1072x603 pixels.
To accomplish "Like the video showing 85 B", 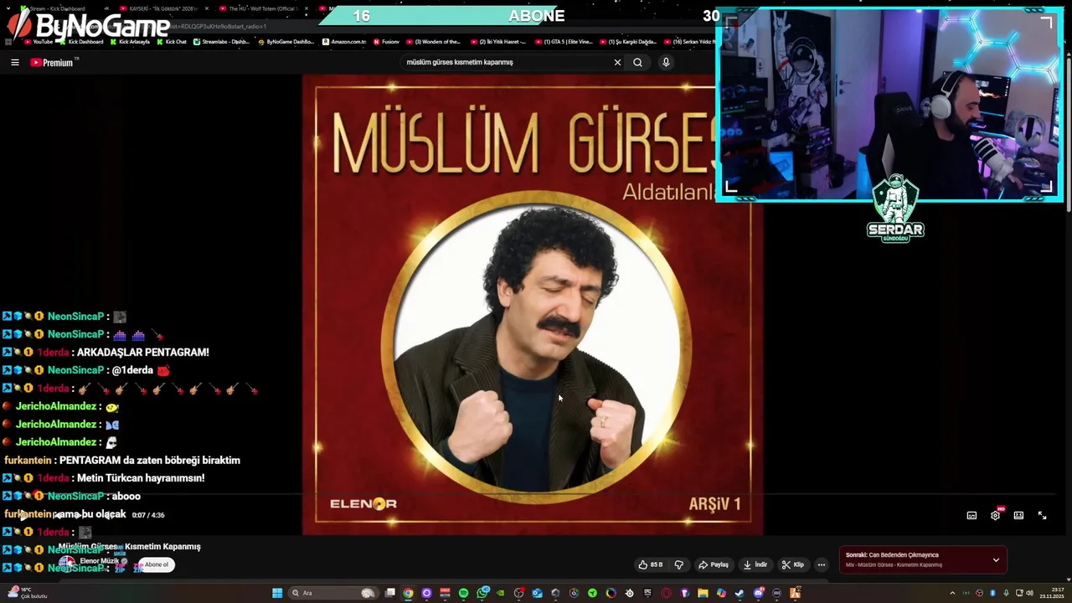I will click(x=651, y=564).
